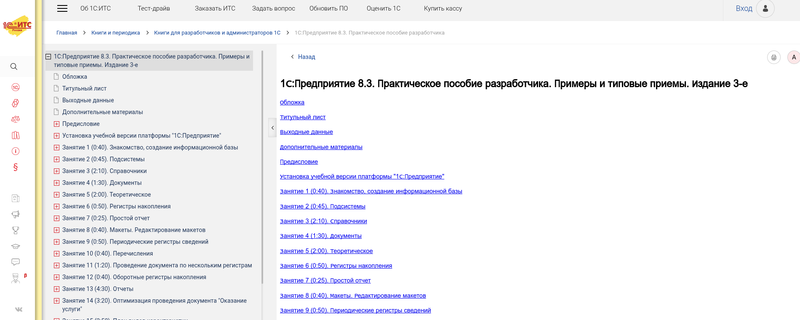Click the table of contents scrollbar

click(x=262, y=167)
